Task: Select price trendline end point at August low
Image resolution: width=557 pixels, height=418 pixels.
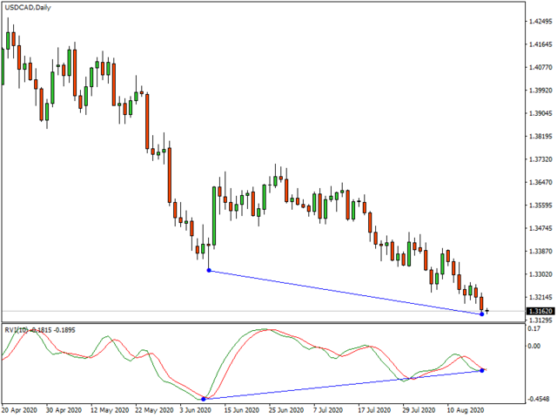Action: click(481, 314)
